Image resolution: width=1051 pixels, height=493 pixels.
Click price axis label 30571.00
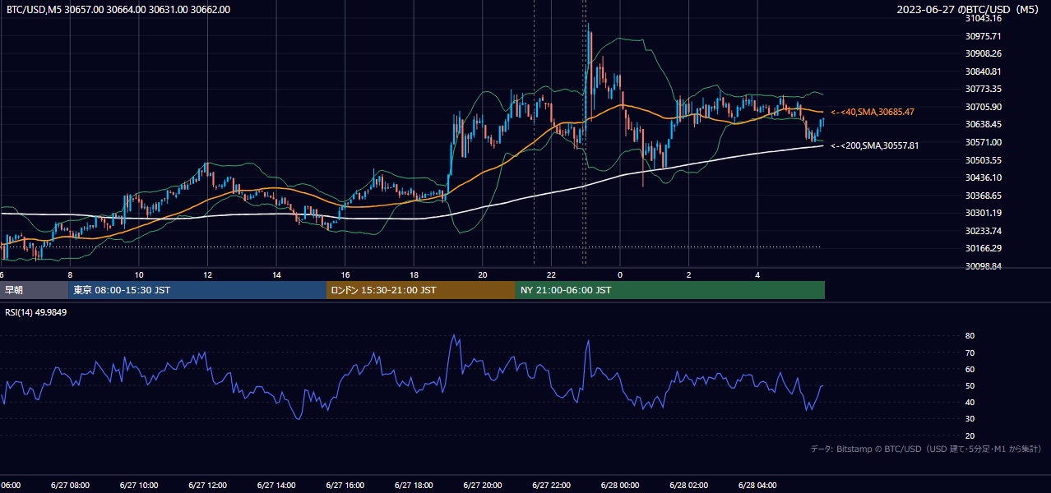[984, 142]
